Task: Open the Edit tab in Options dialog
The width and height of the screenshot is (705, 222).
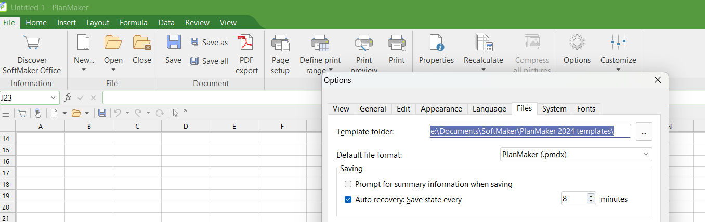Action: click(403, 108)
